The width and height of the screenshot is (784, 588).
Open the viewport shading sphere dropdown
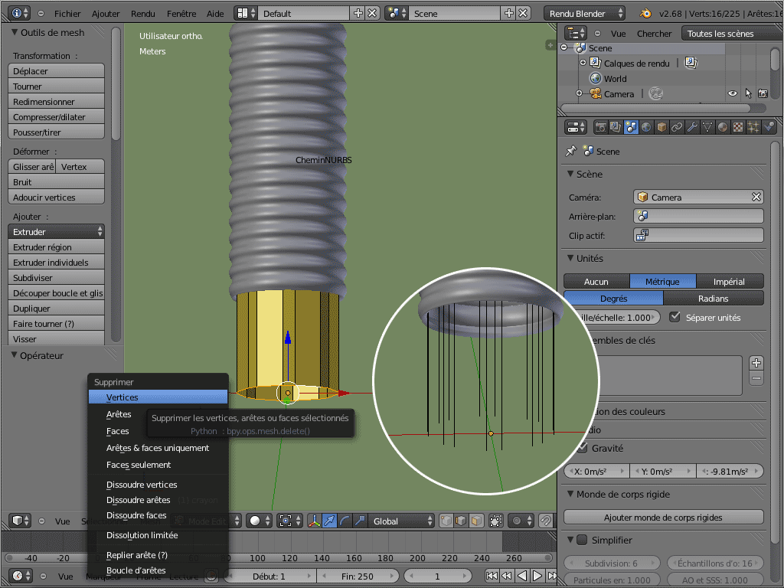pos(260,521)
